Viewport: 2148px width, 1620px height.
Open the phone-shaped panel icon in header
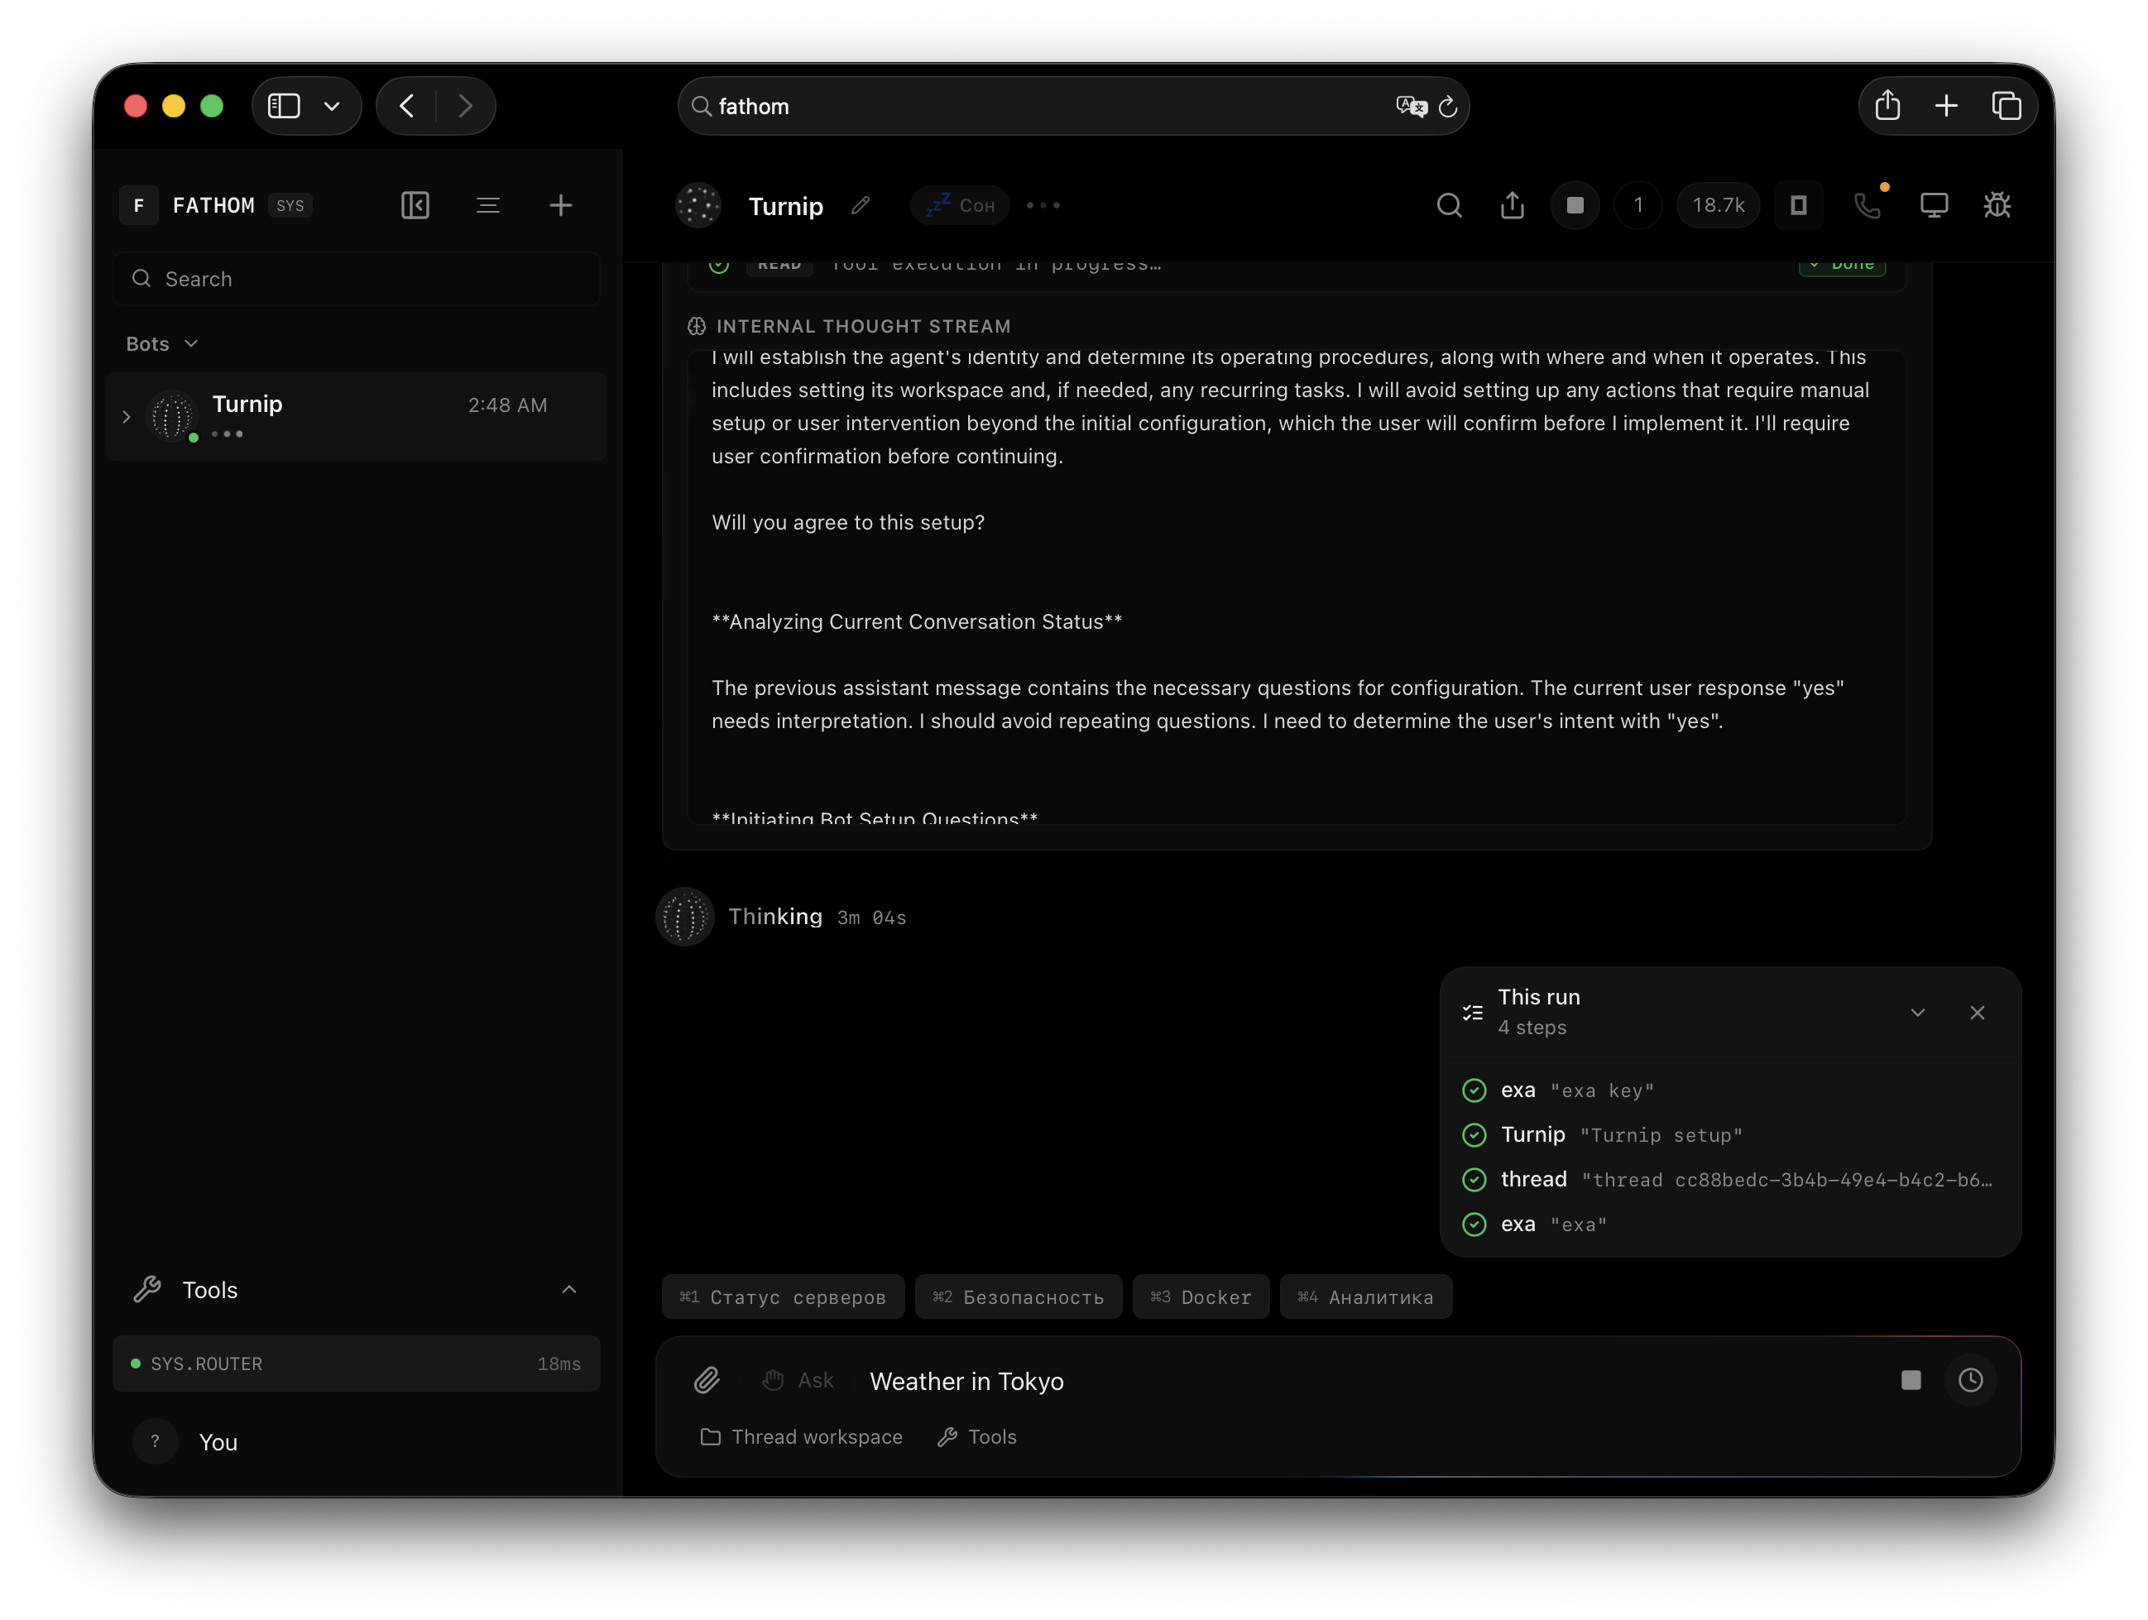click(x=1799, y=205)
